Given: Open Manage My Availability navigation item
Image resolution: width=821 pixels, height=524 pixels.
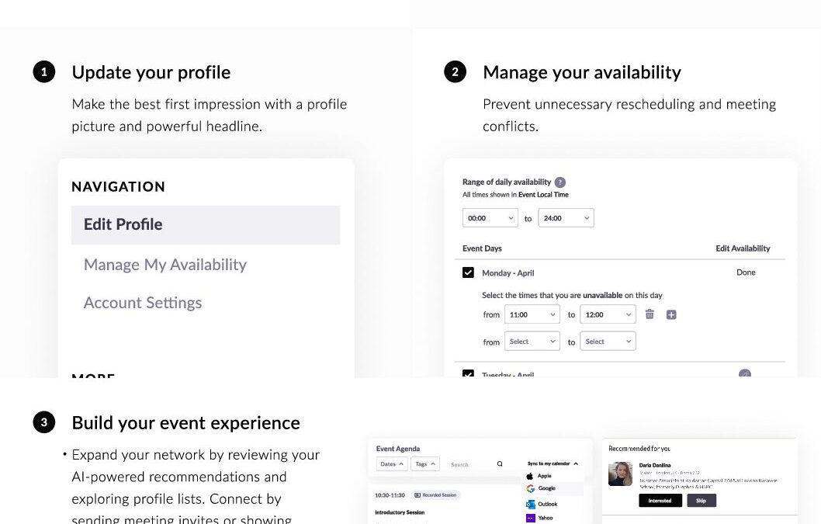Looking at the screenshot, I should 165,265.
